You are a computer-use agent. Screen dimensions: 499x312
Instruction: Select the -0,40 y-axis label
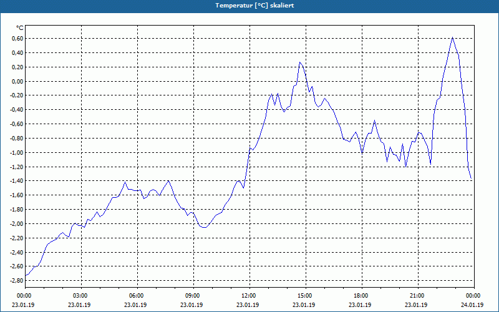[17, 110]
